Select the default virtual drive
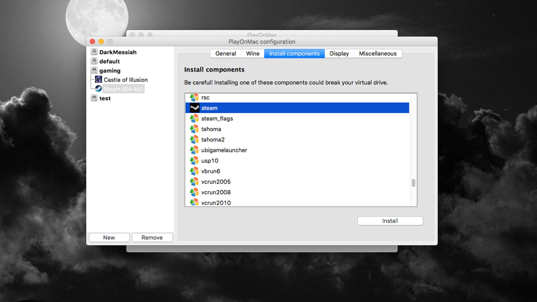The height and width of the screenshot is (302, 537). tap(109, 61)
